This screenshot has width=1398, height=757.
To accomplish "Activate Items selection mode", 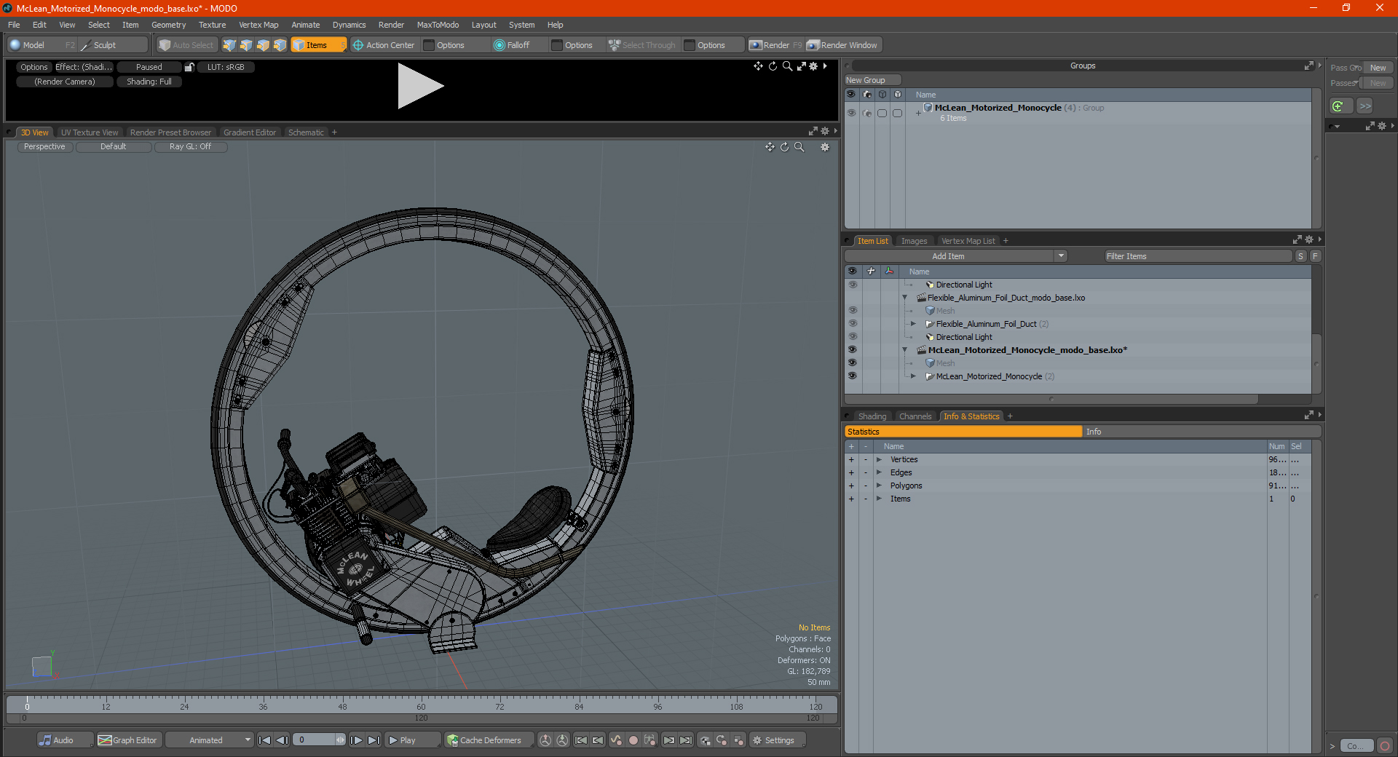I will tap(318, 45).
